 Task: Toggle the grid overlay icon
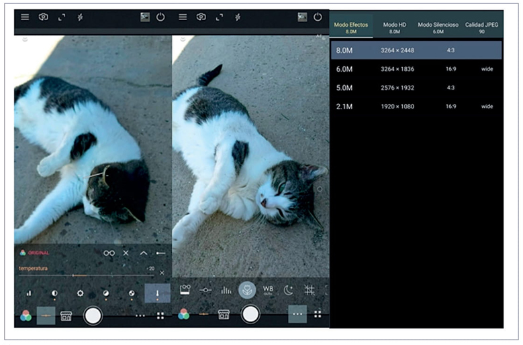click(309, 290)
